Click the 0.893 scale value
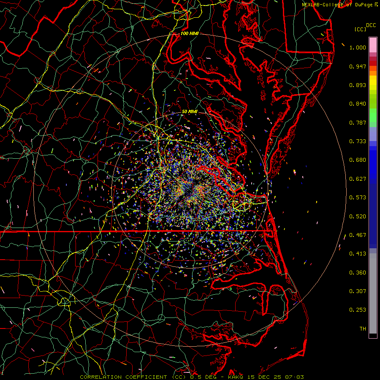380x380 pixels. pos(358,85)
